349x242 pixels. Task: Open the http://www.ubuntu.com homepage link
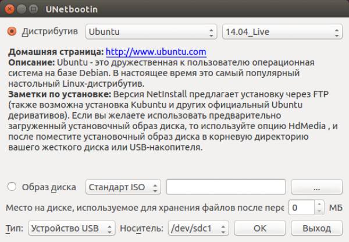pyautogui.click(x=156, y=52)
